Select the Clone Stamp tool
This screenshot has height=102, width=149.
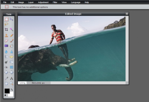[6, 36]
